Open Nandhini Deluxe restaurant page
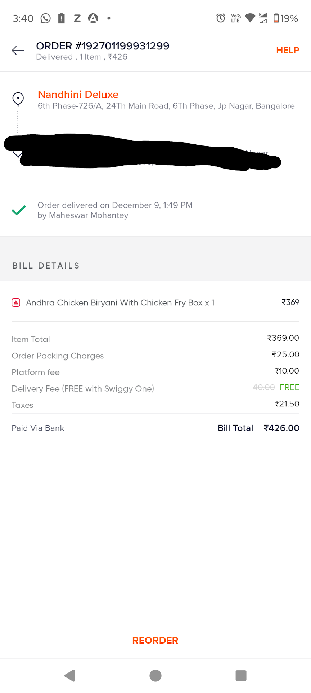This screenshot has height=693, width=311. pos(78,95)
